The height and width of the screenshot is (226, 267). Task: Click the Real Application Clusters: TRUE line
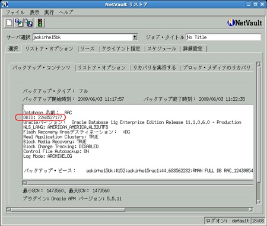[61, 137]
